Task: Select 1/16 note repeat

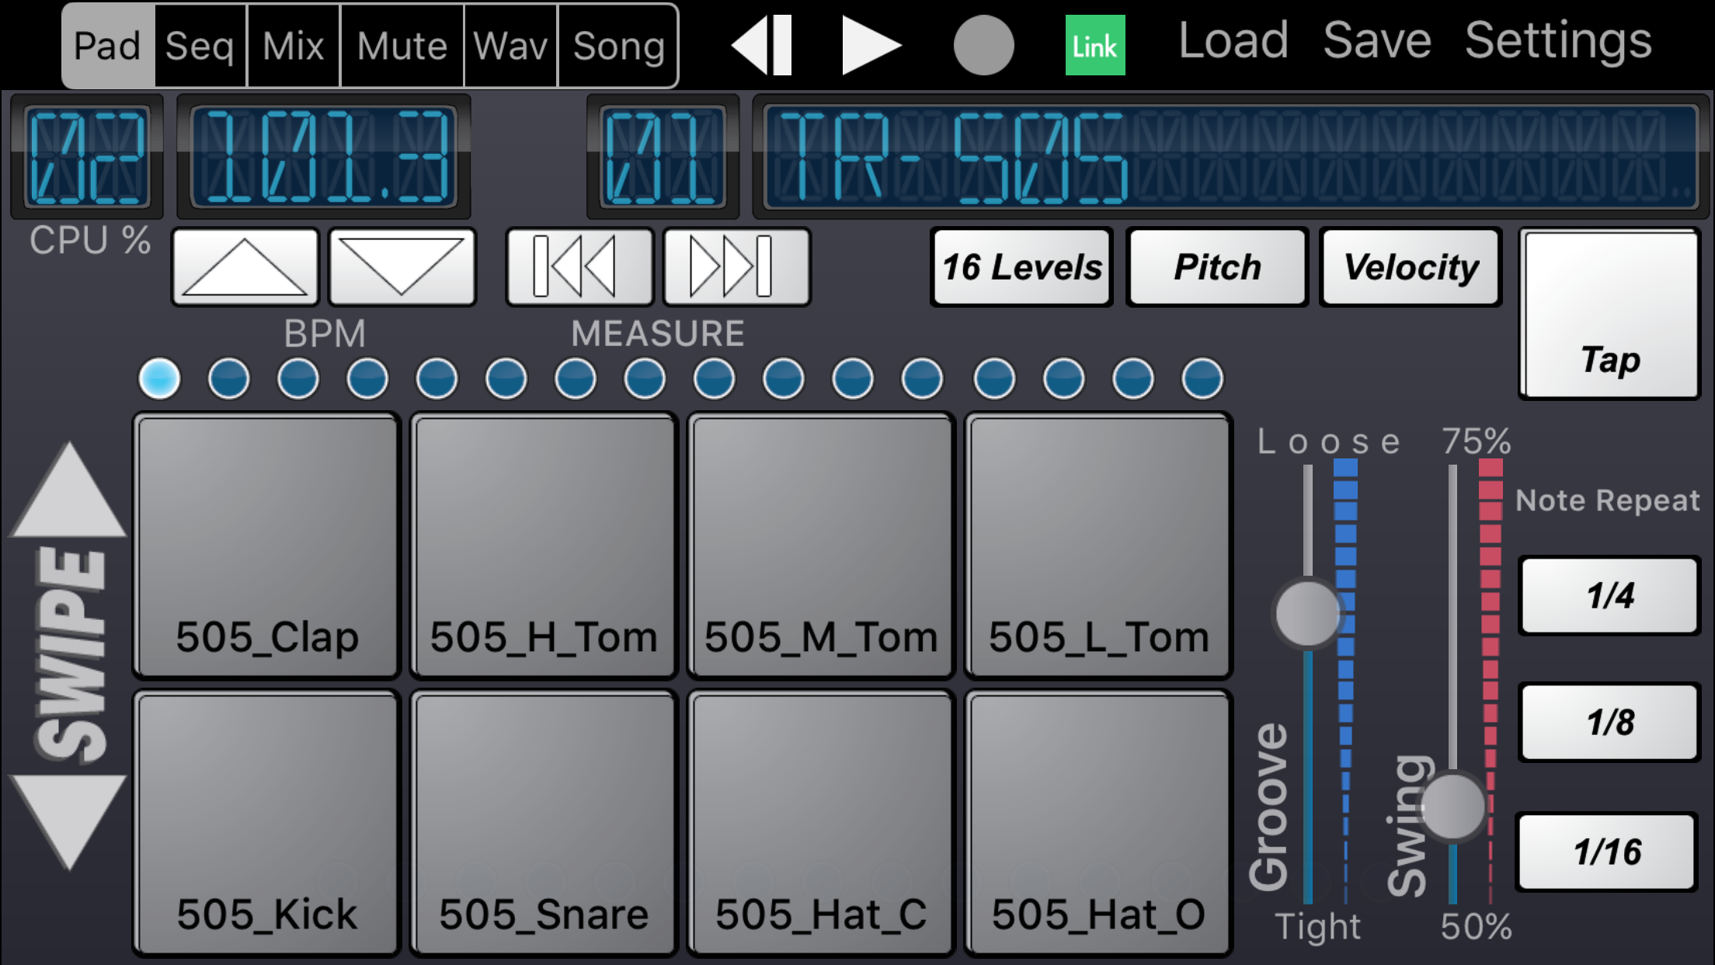Action: (1606, 852)
